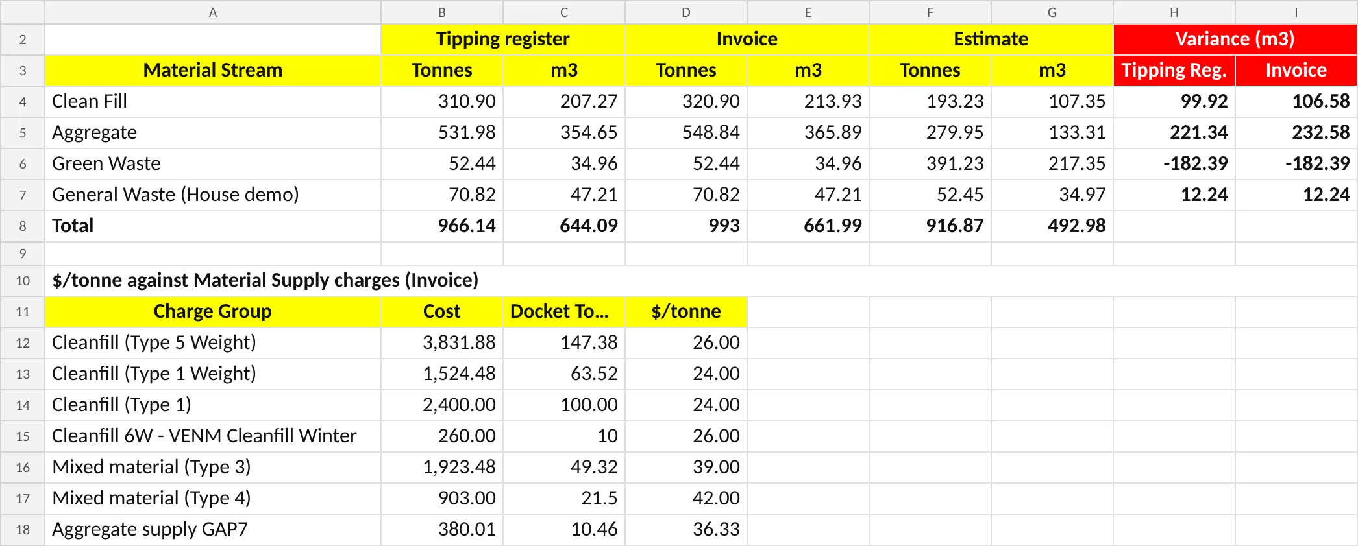Select the row 12 header
Viewport: 1358px width, 546px height.
pos(23,342)
